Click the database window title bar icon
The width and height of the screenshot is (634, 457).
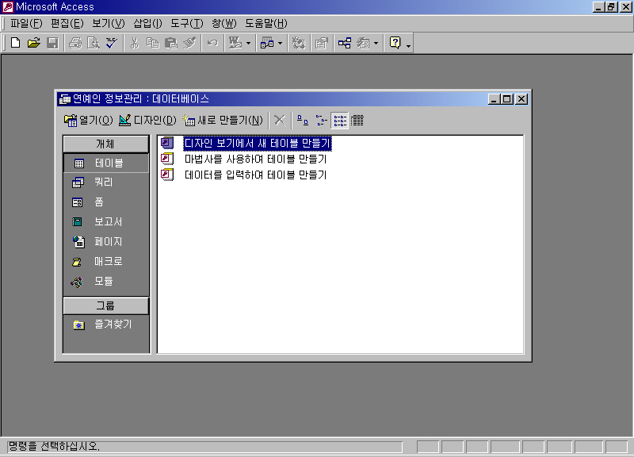(65, 98)
